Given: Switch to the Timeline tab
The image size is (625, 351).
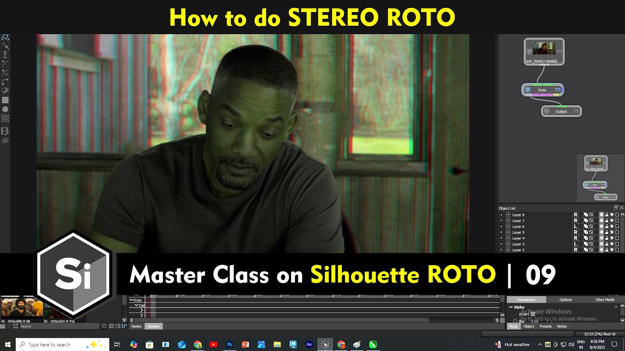Looking at the screenshot, I should coord(153,326).
